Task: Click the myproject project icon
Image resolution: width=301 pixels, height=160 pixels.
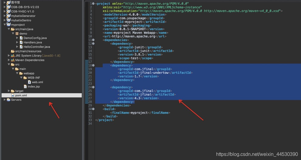Action: pyautogui.click(x=8, y=24)
